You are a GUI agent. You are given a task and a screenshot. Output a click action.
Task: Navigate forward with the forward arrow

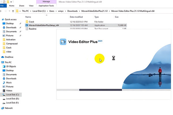click(5, 11)
